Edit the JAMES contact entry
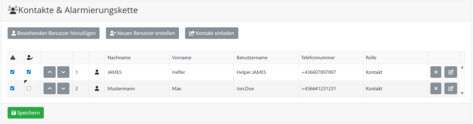 (x=450, y=72)
